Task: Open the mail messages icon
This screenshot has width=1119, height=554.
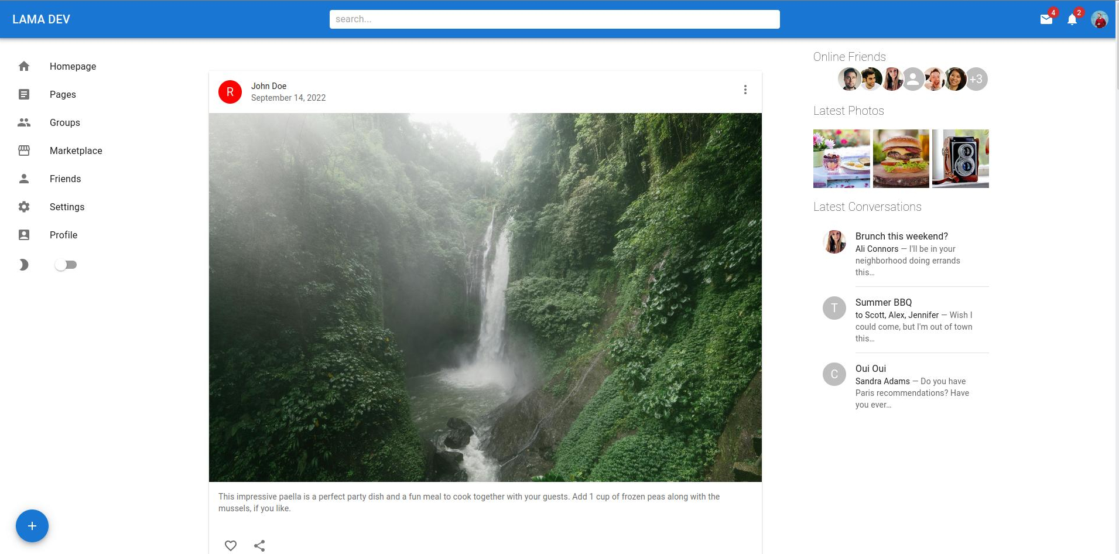Action: [x=1046, y=19]
